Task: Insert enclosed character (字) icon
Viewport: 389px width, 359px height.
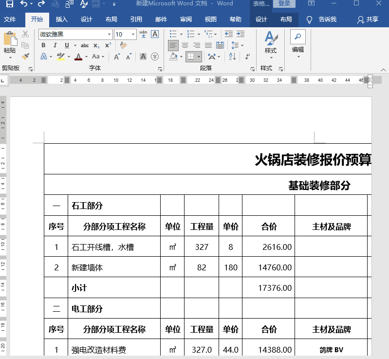Action: (155, 57)
